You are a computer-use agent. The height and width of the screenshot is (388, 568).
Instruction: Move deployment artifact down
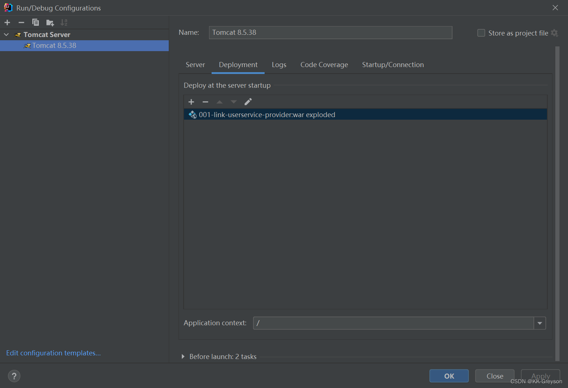coord(234,102)
